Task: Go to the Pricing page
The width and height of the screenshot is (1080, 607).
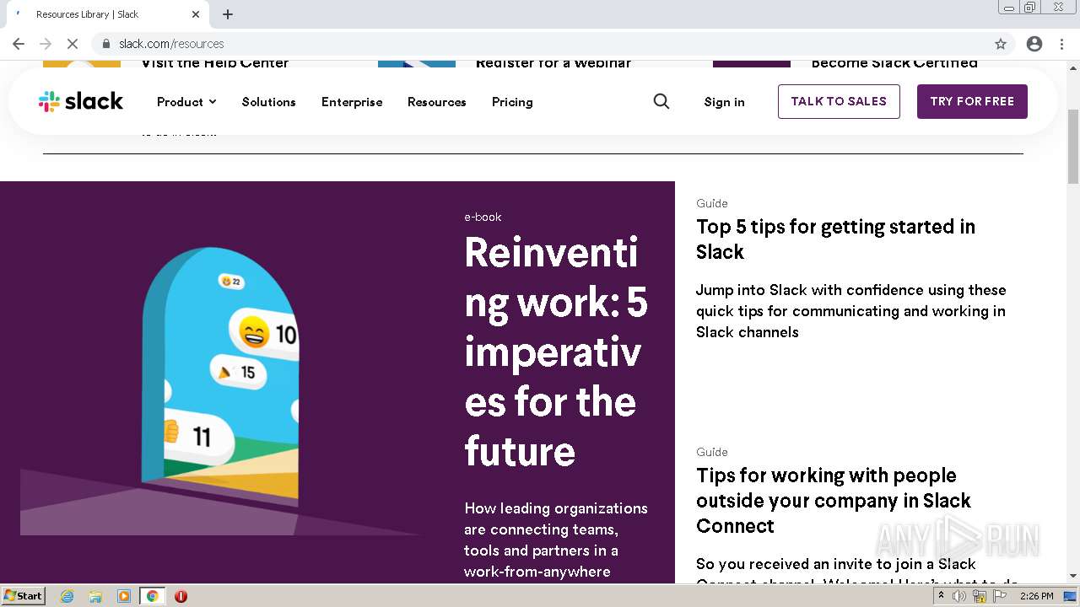Action: [512, 102]
